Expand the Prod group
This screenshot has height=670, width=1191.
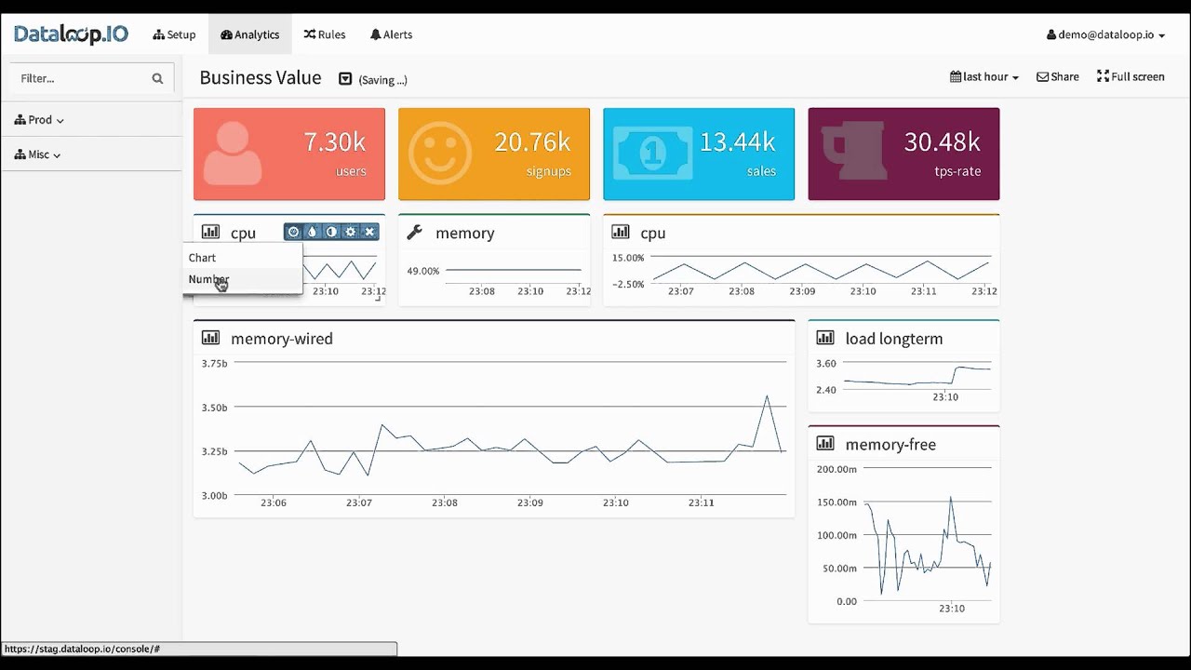(39, 119)
